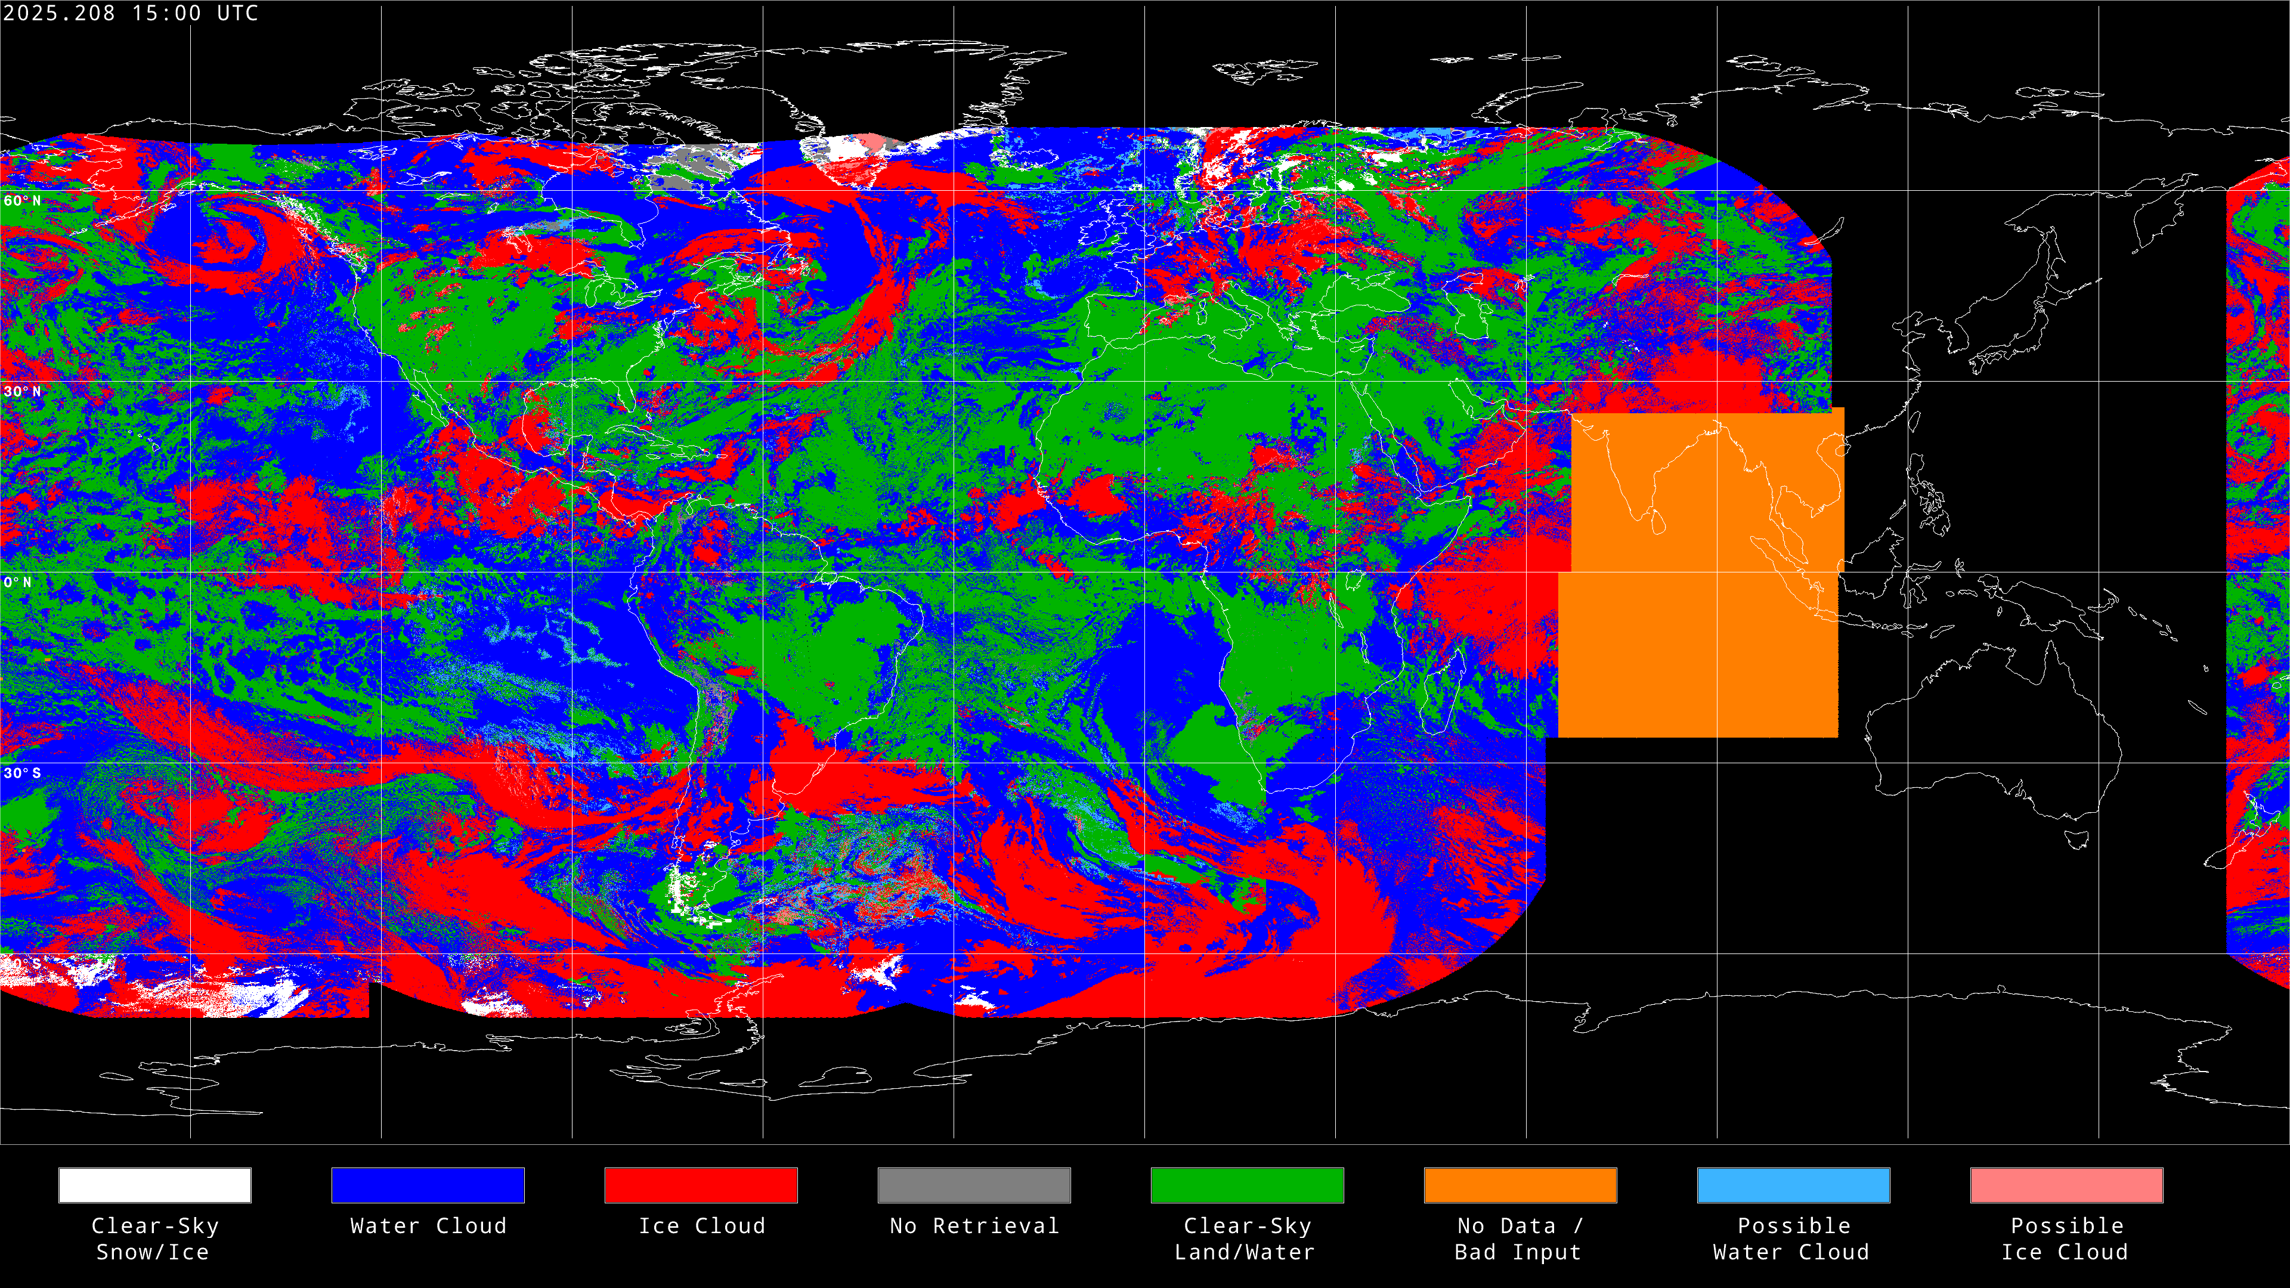This screenshot has height=1288, width=2290.
Task: Click the light blue Possible Water Cloud swatch
Action: 1793,1185
